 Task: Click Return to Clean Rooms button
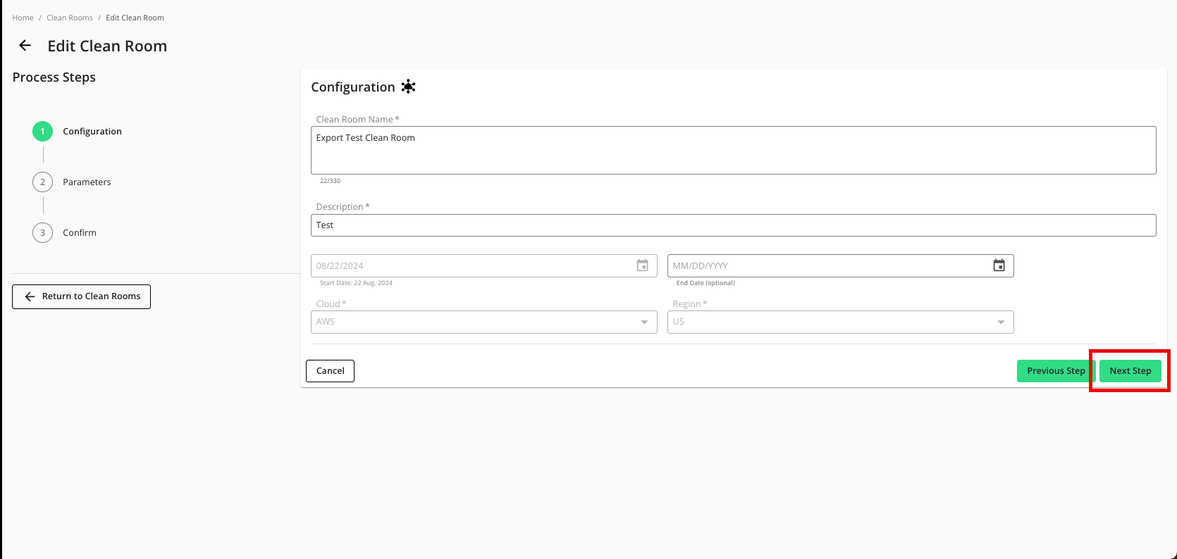click(x=81, y=296)
